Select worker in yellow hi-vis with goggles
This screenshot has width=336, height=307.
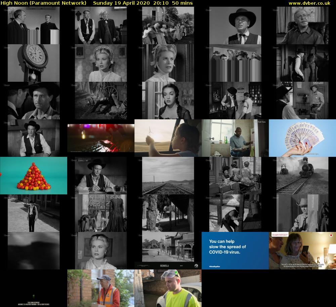168,289
